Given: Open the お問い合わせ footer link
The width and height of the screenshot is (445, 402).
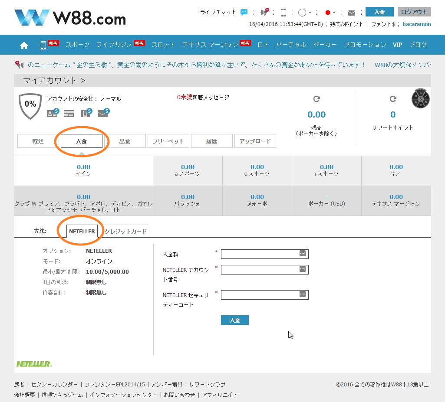Looking at the screenshot, I should point(179,395).
